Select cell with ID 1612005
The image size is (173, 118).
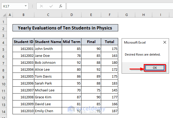click(x=23, y=76)
